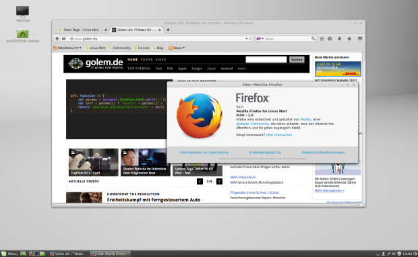Select VIDEO in golem.de navigation
The height and width of the screenshot is (257, 418).
(160, 60)
